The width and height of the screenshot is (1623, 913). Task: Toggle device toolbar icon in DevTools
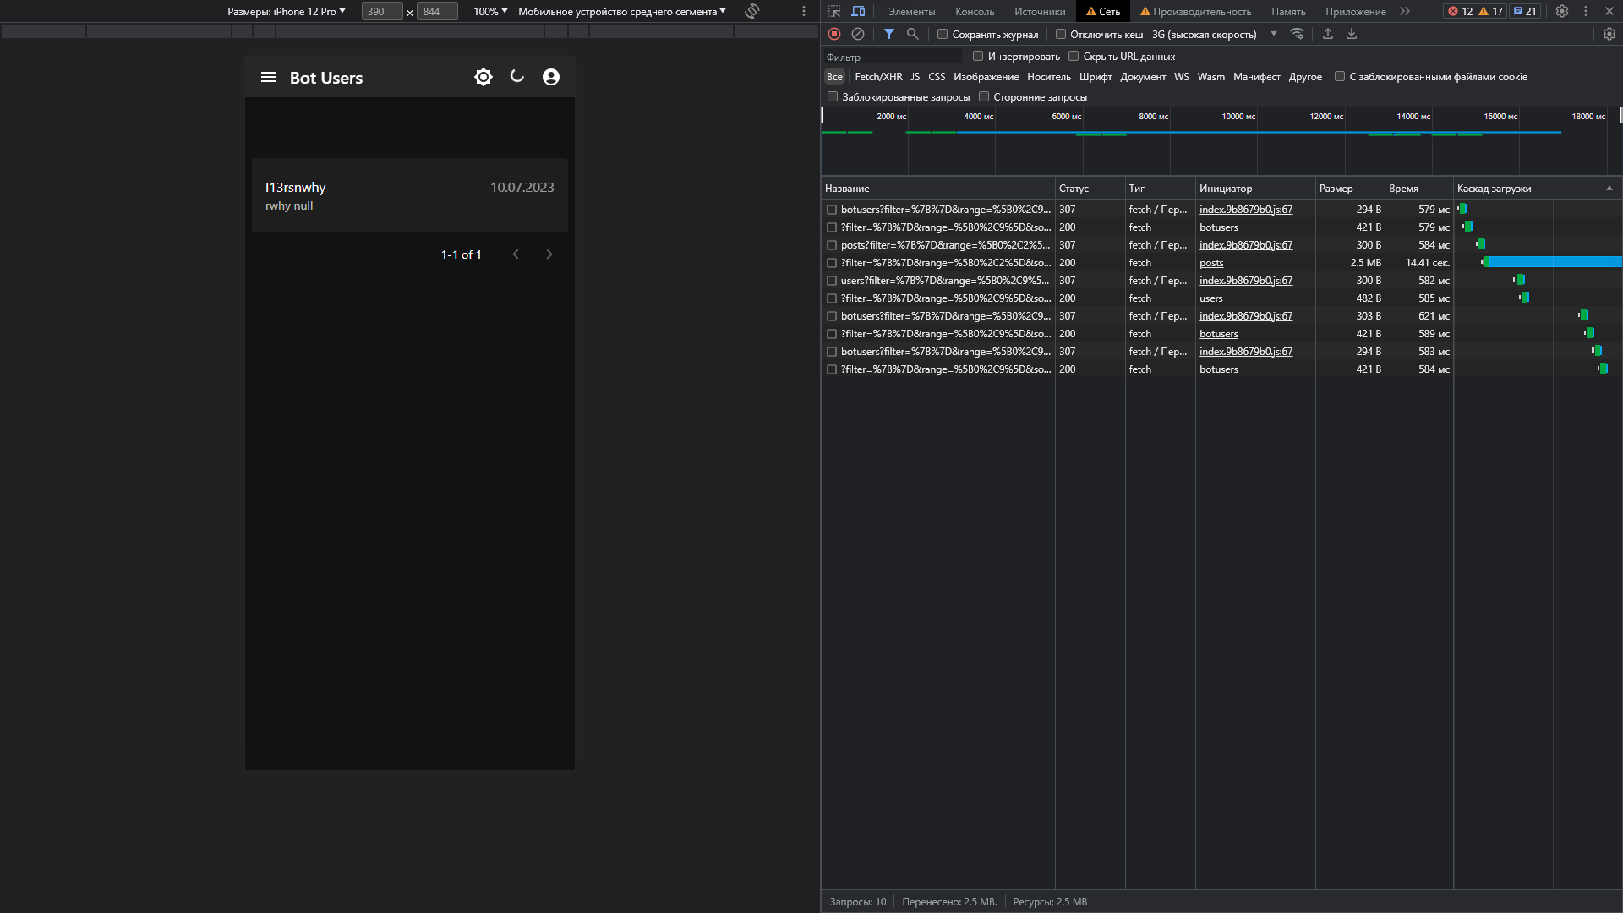tap(858, 11)
